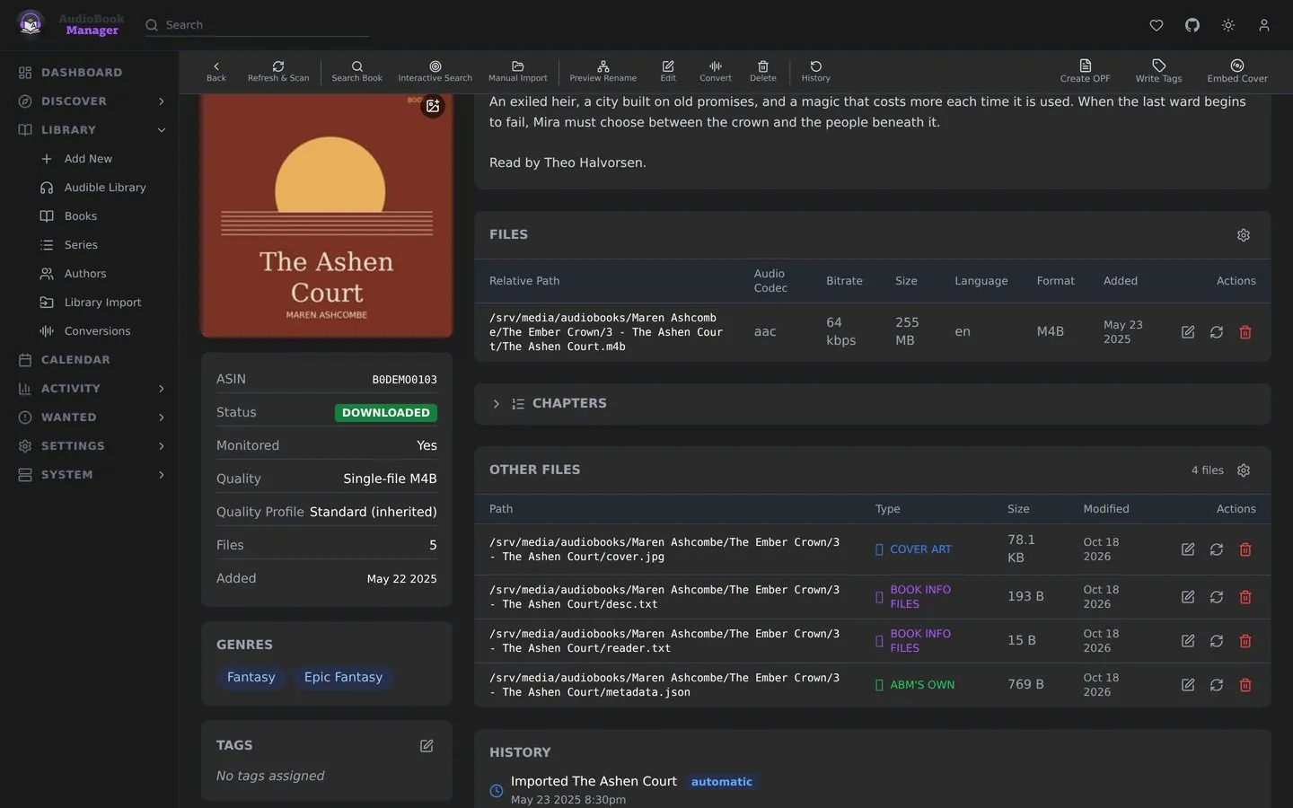The height and width of the screenshot is (808, 1293).
Task: Click The Ashen Court cover thumbnail
Action: pos(327,215)
